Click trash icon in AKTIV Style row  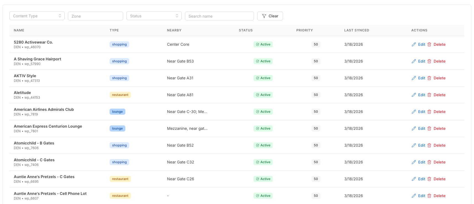click(x=429, y=78)
